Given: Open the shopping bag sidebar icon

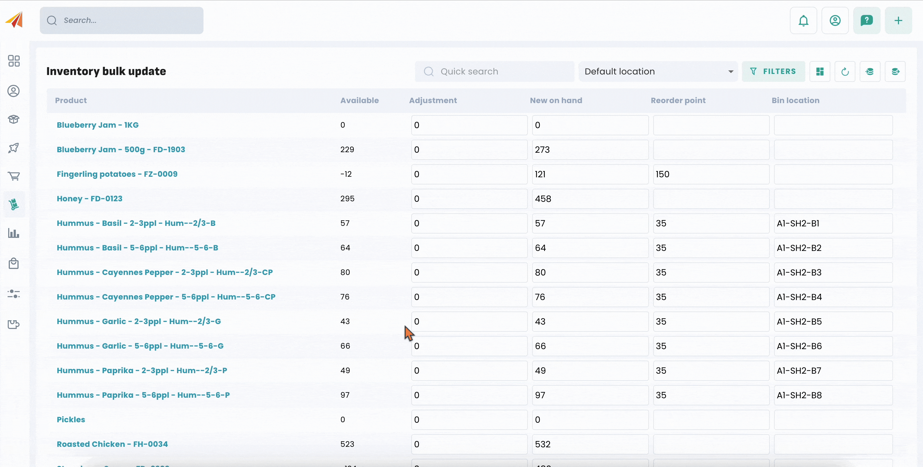Looking at the screenshot, I should [x=14, y=264].
